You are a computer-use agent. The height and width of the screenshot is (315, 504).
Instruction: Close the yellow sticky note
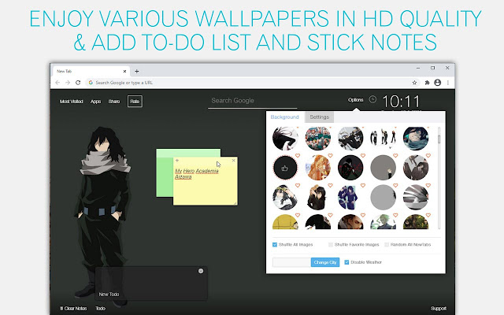click(x=234, y=160)
